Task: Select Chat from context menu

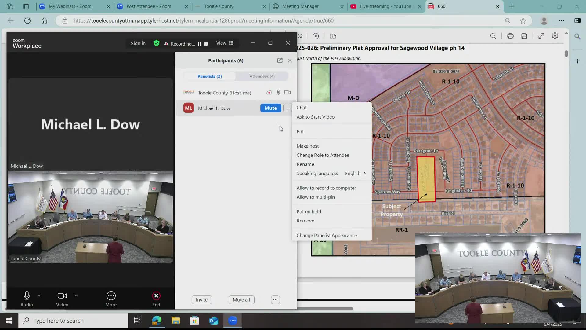Action: [332, 108]
